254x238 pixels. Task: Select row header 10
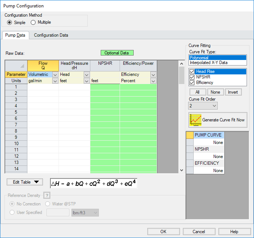click(16, 144)
